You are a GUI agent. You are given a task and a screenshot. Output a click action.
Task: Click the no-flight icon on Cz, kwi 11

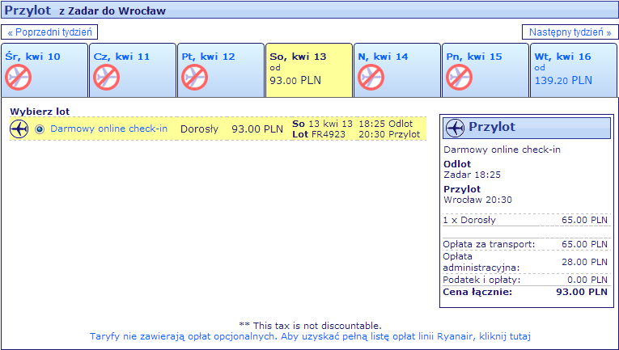click(x=107, y=78)
